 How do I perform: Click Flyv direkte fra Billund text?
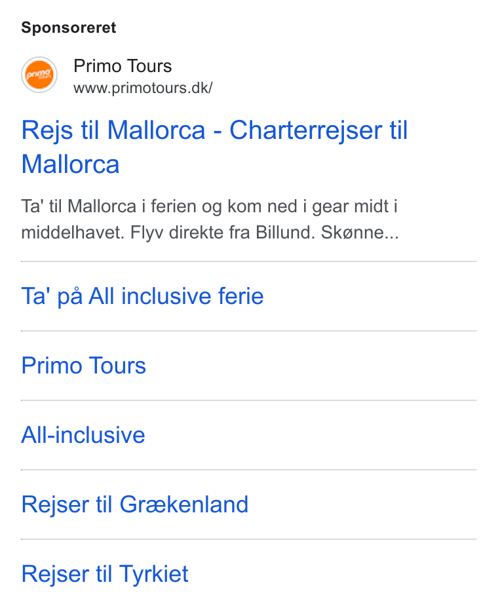[x=223, y=233]
